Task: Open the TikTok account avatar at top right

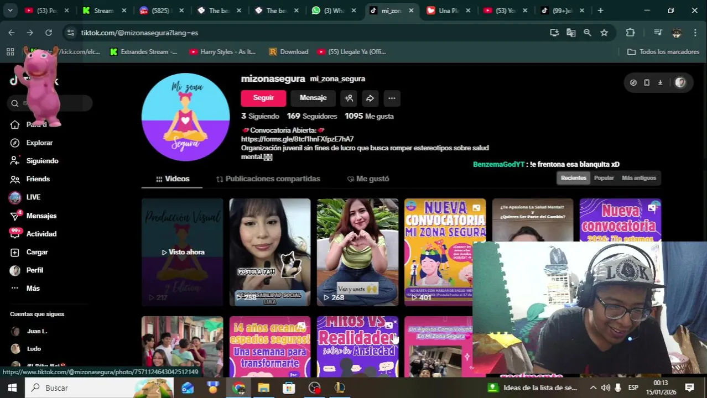Action: 680,82
